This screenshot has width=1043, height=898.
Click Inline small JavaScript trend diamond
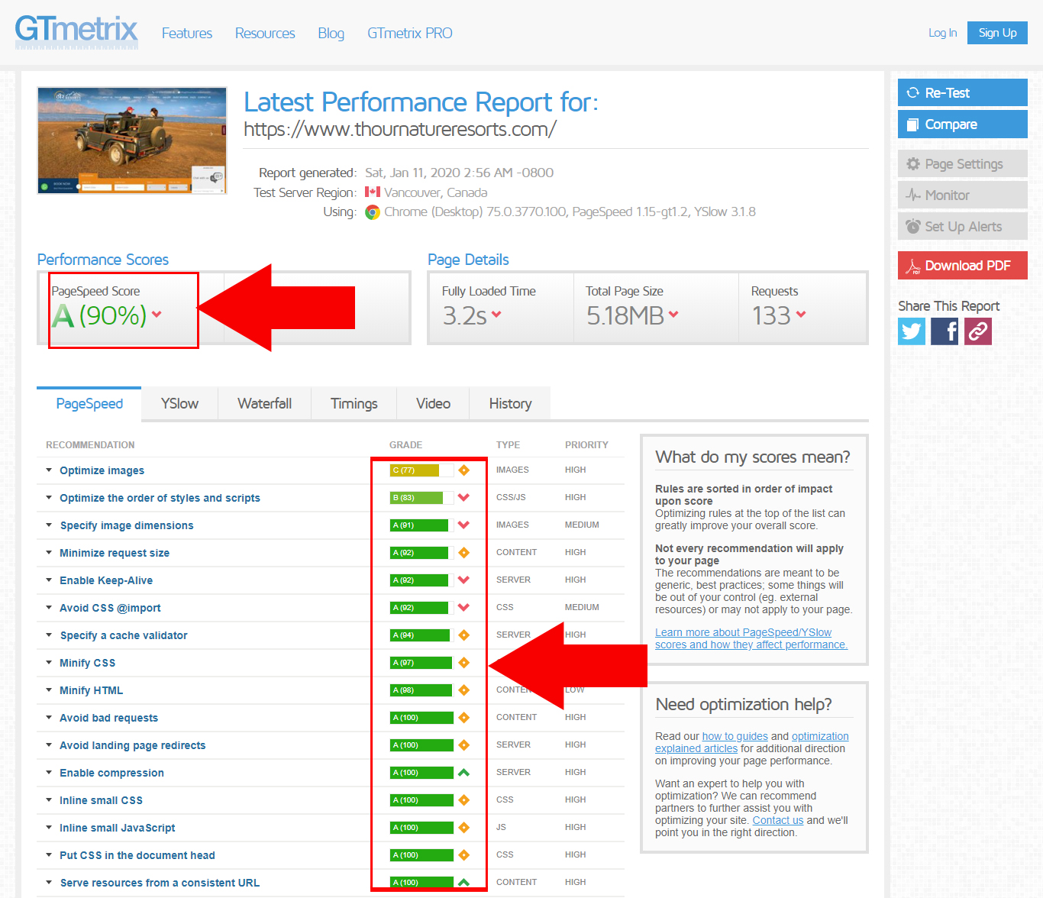pyautogui.click(x=463, y=828)
